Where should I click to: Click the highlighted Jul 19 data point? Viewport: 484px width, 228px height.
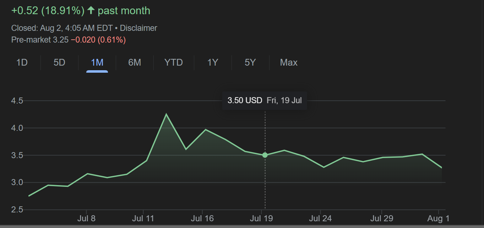pyautogui.click(x=265, y=155)
